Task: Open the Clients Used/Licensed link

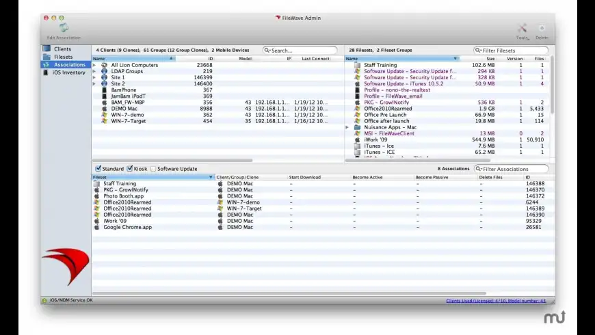Action: click(496, 301)
